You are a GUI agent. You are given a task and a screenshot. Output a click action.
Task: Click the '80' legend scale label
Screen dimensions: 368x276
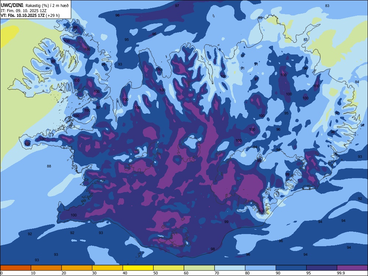247,273
